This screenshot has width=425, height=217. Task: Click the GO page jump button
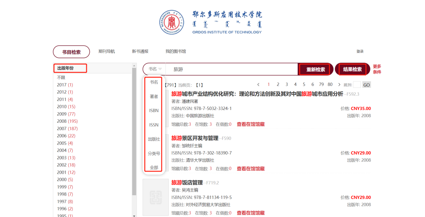(x=366, y=85)
